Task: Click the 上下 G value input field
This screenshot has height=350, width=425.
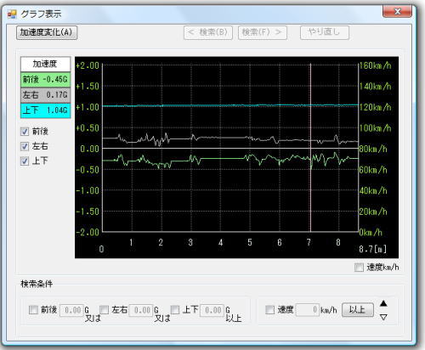Action: click(x=212, y=310)
